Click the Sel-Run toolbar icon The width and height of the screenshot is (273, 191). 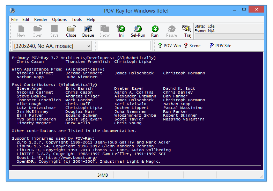138,29
